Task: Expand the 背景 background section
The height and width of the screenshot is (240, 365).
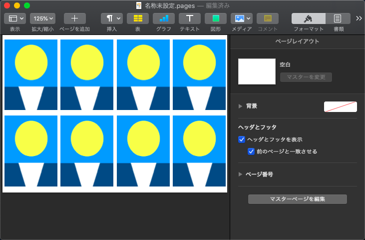Action: coord(241,106)
